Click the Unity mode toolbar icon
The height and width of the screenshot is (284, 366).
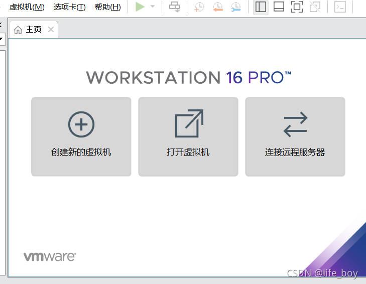(x=315, y=7)
